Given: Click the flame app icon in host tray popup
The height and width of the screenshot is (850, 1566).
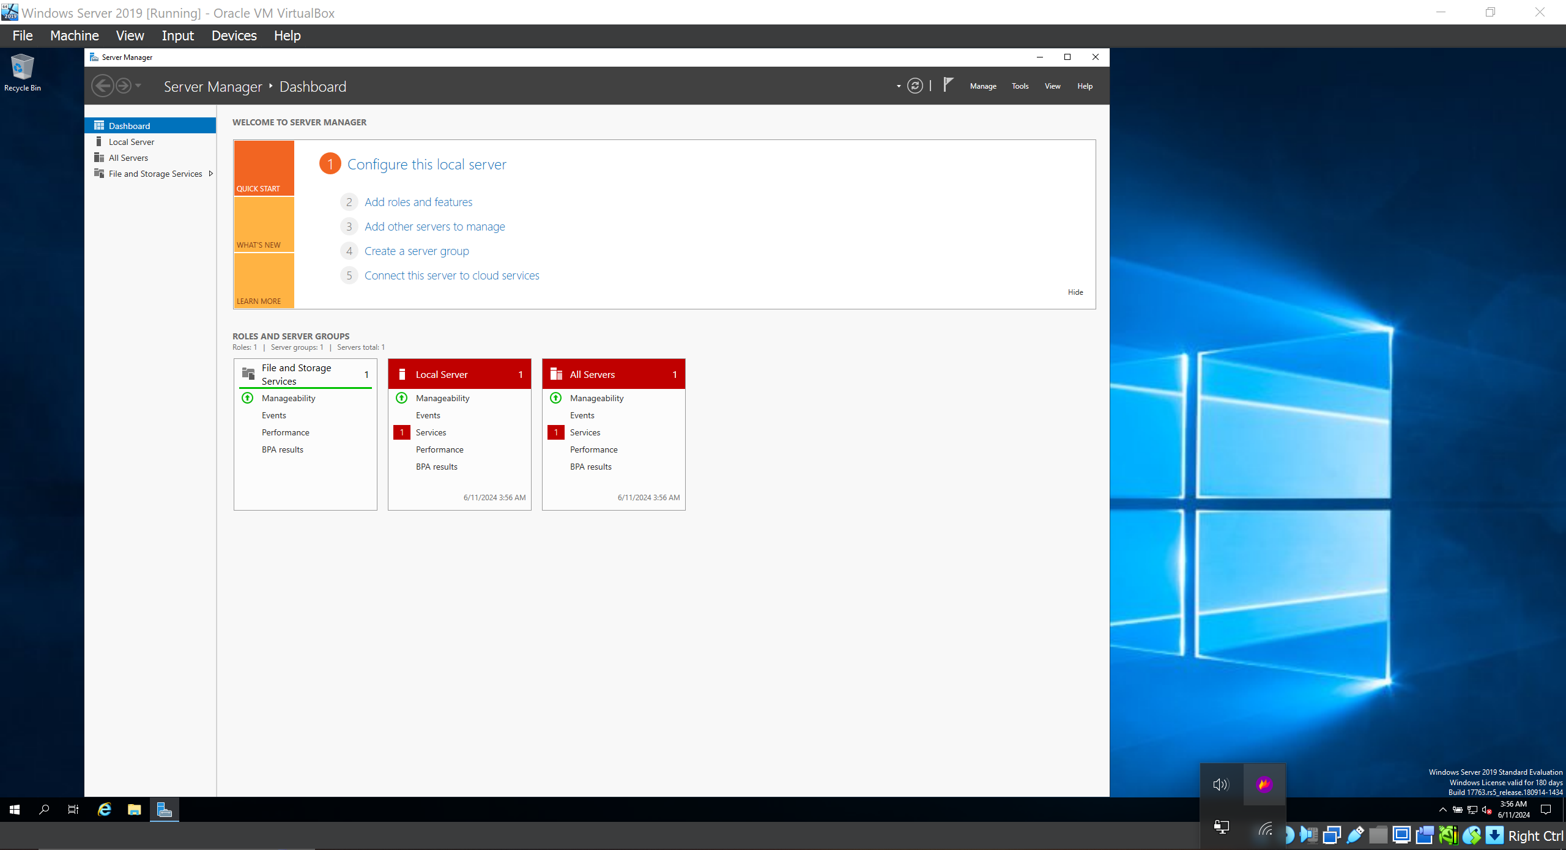Looking at the screenshot, I should click(1264, 785).
